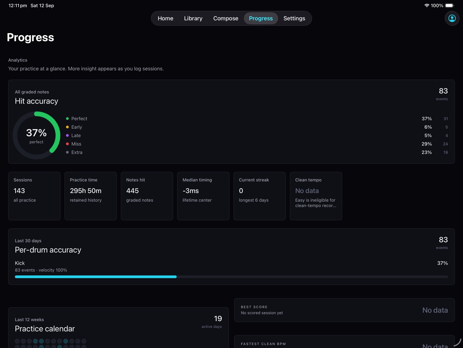Open the Current streak stat card
This screenshot has width=463, height=348.
coord(260,196)
